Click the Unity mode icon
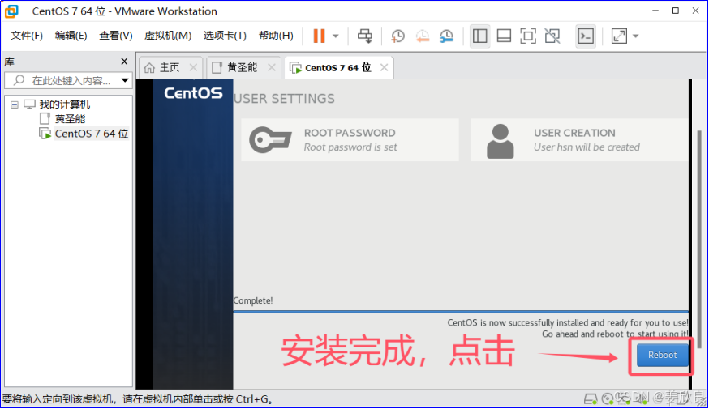709x409 pixels. [x=552, y=36]
